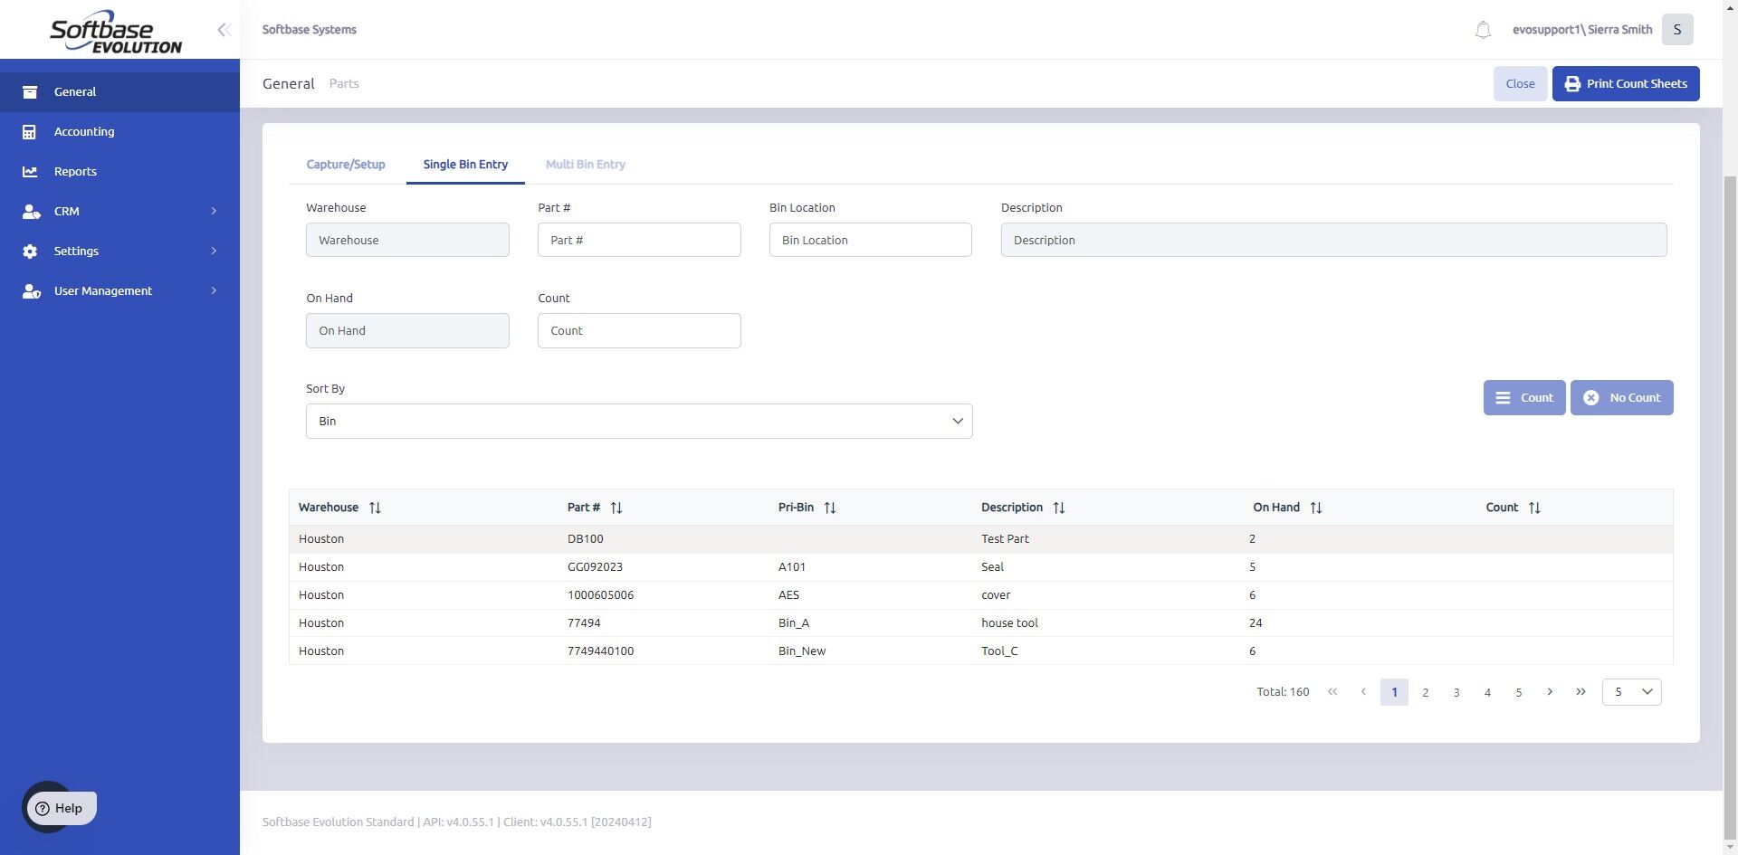The image size is (1738, 855).
Task: Sort table by Part # column arrows
Action: [x=616, y=508]
